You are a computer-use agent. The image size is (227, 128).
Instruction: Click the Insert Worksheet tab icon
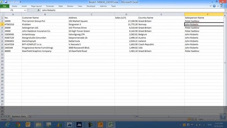(30, 116)
